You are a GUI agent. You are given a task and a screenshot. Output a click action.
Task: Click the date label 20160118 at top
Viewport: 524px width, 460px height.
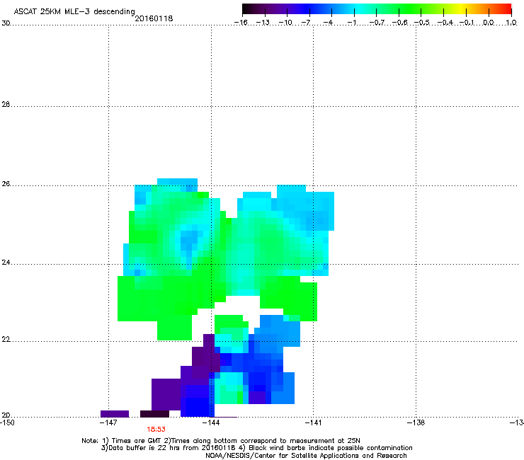tap(154, 18)
